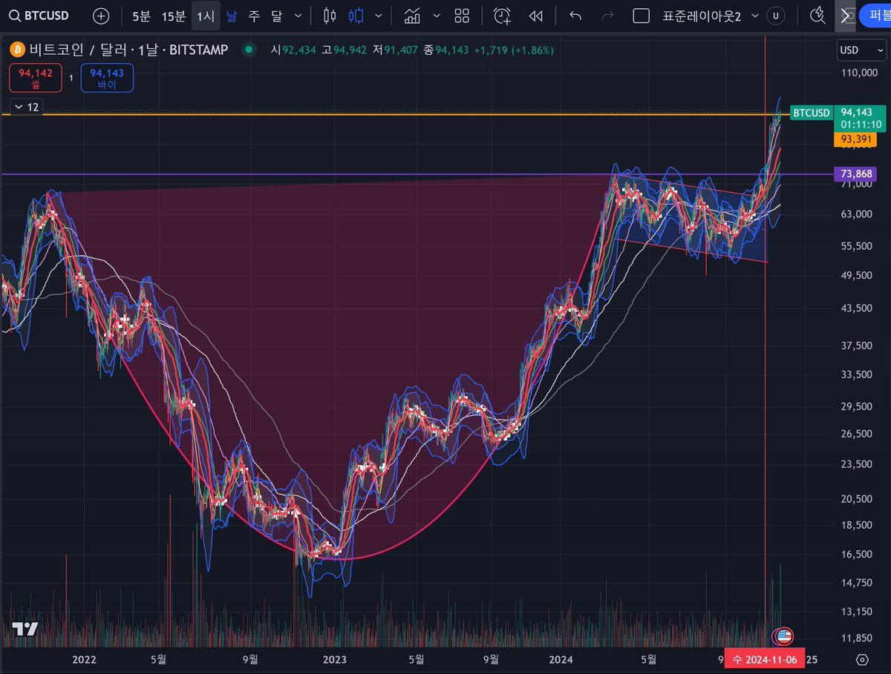Screen dimensions: 891x674
Task: Click the 표준레이아웃2 layout name
Action: (x=702, y=16)
